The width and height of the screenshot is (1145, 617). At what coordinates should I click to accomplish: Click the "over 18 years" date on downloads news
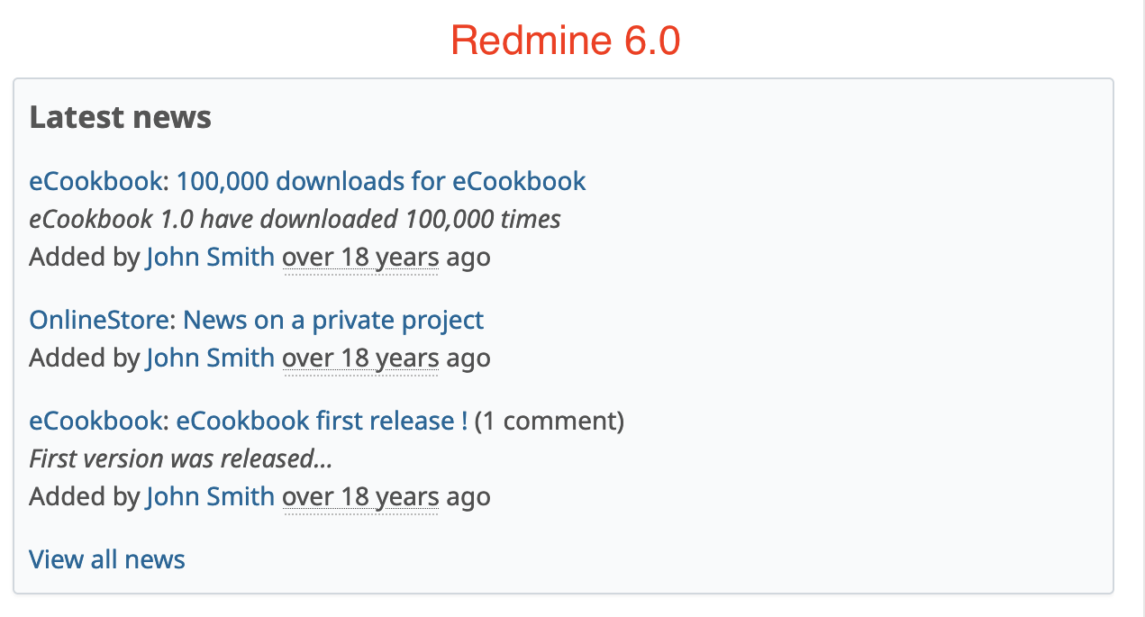[360, 257]
